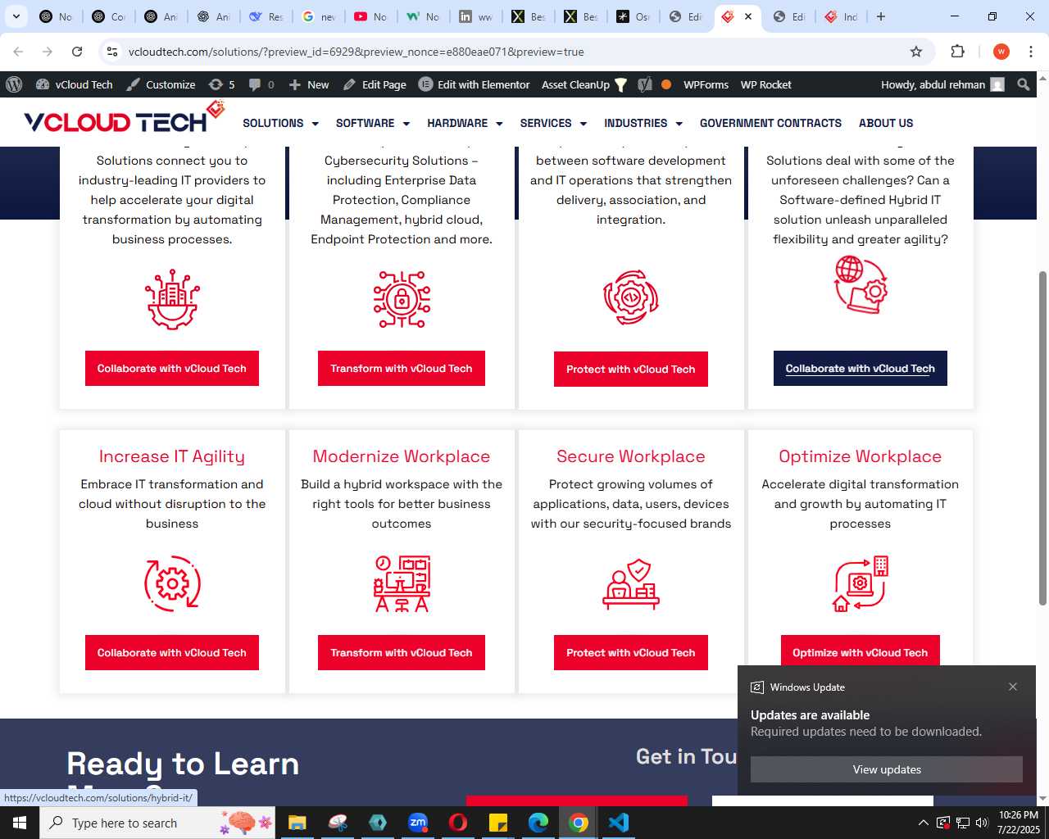Expand the SOLUTIONS dropdown menu
Image resolution: width=1049 pixels, height=839 pixels.
pos(280,123)
